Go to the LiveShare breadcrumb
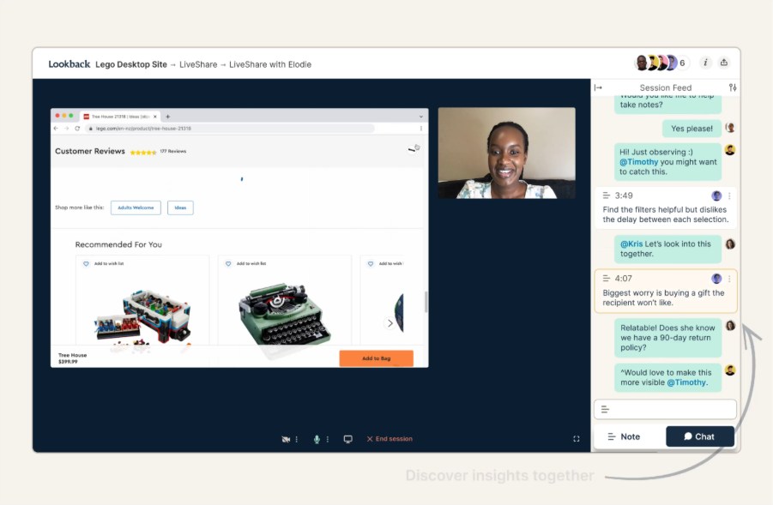Viewport: 773px width, 505px height. click(x=198, y=64)
